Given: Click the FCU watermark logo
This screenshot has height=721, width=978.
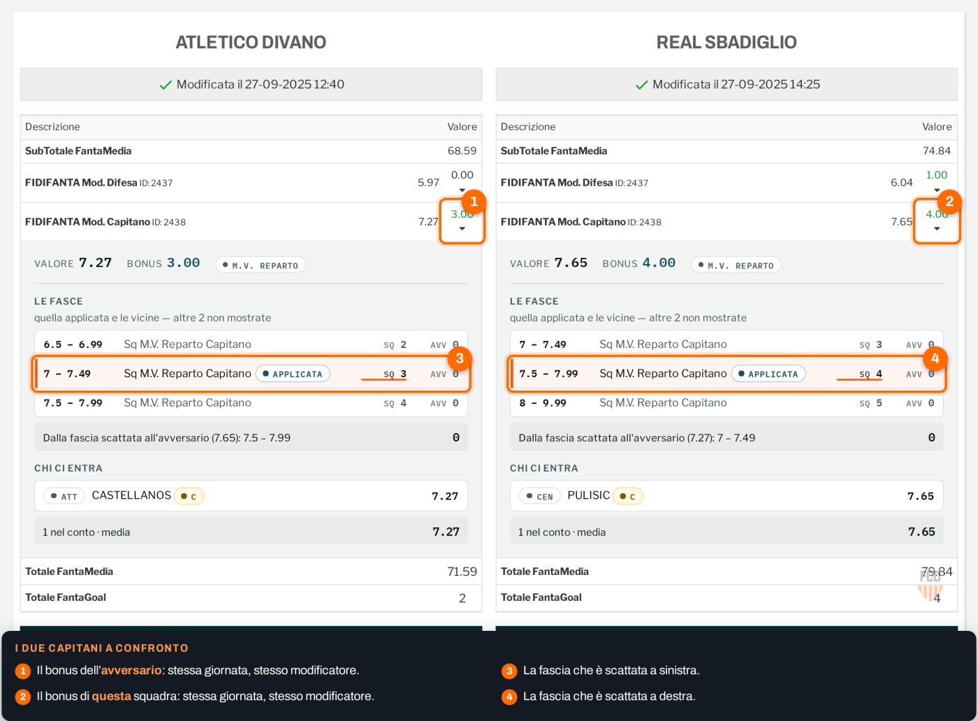Looking at the screenshot, I should tap(930, 585).
